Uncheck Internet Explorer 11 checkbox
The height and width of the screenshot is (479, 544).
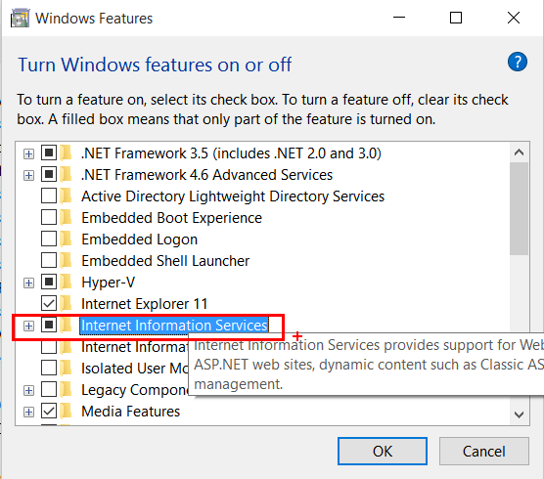pyautogui.click(x=49, y=303)
